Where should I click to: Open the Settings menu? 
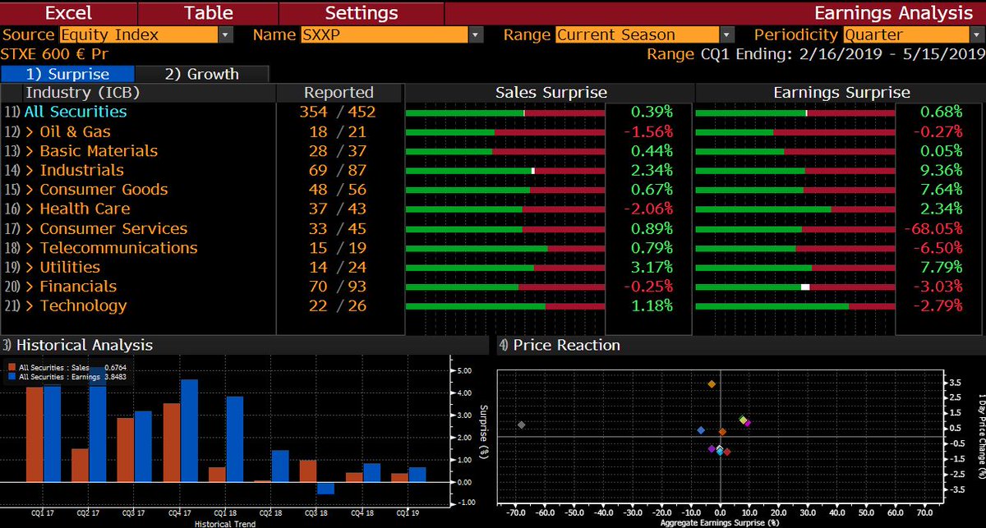tap(362, 13)
